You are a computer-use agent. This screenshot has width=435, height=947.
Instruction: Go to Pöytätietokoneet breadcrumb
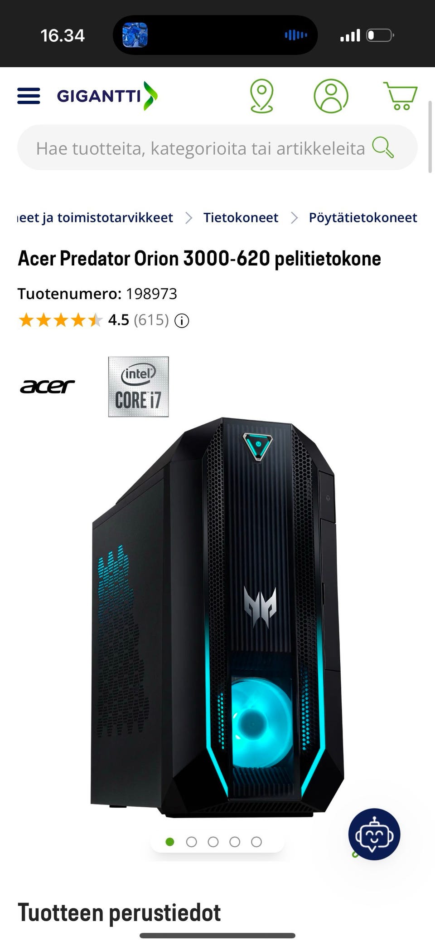click(363, 217)
